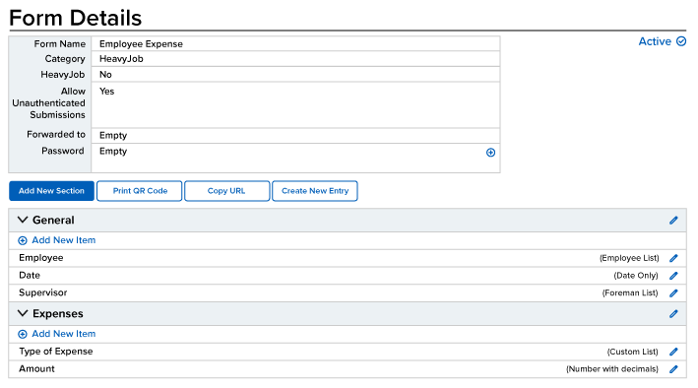This screenshot has height=388, width=698.
Task: Edit the General section with pencil icon
Action: 673,220
